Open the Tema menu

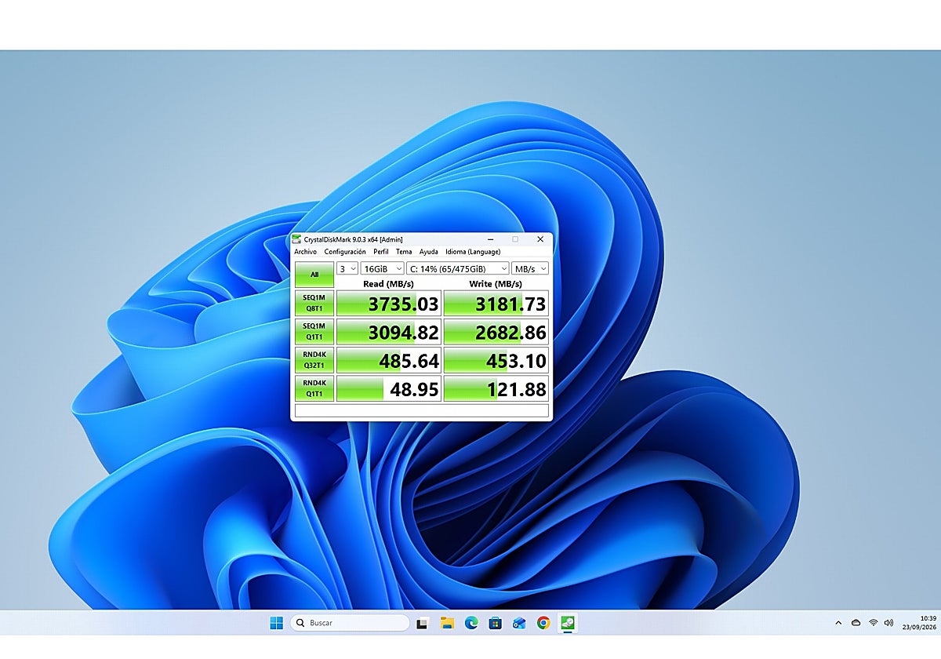404,252
